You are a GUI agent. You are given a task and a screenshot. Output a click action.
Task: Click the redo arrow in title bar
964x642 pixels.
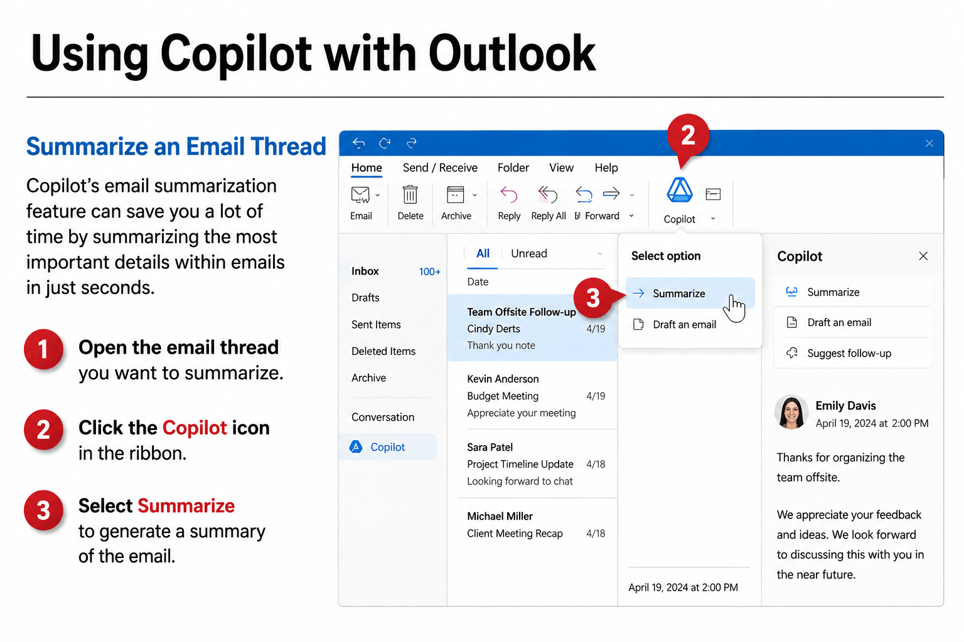(412, 143)
